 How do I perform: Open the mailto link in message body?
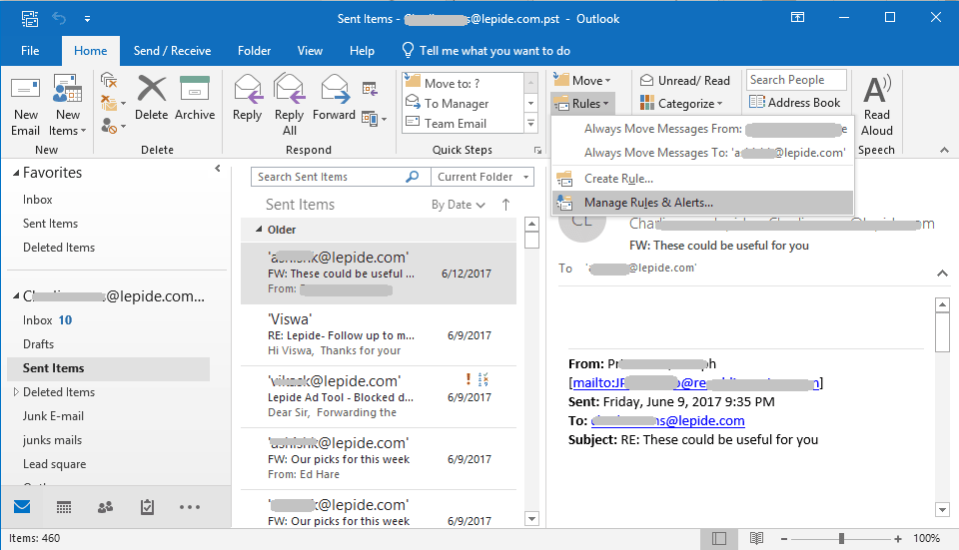(696, 383)
